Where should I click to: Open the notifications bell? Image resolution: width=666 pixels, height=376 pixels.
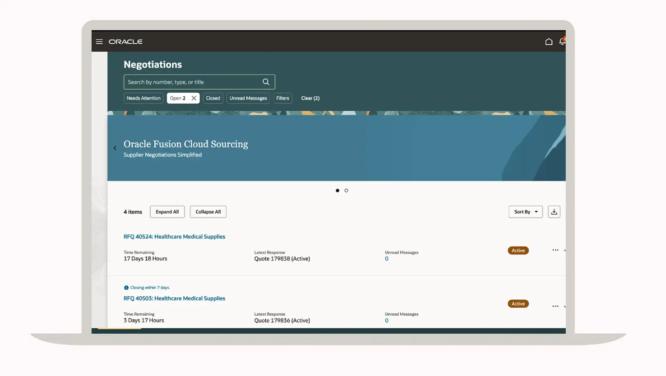point(562,42)
